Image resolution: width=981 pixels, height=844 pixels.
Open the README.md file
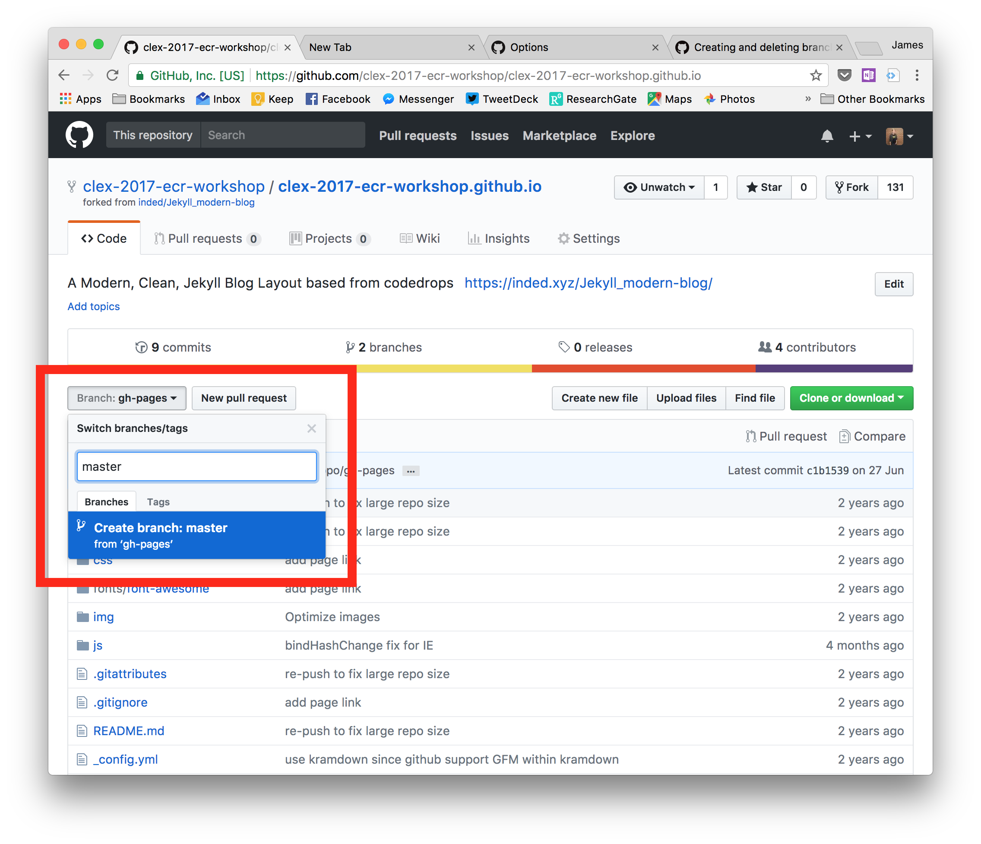point(128,731)
